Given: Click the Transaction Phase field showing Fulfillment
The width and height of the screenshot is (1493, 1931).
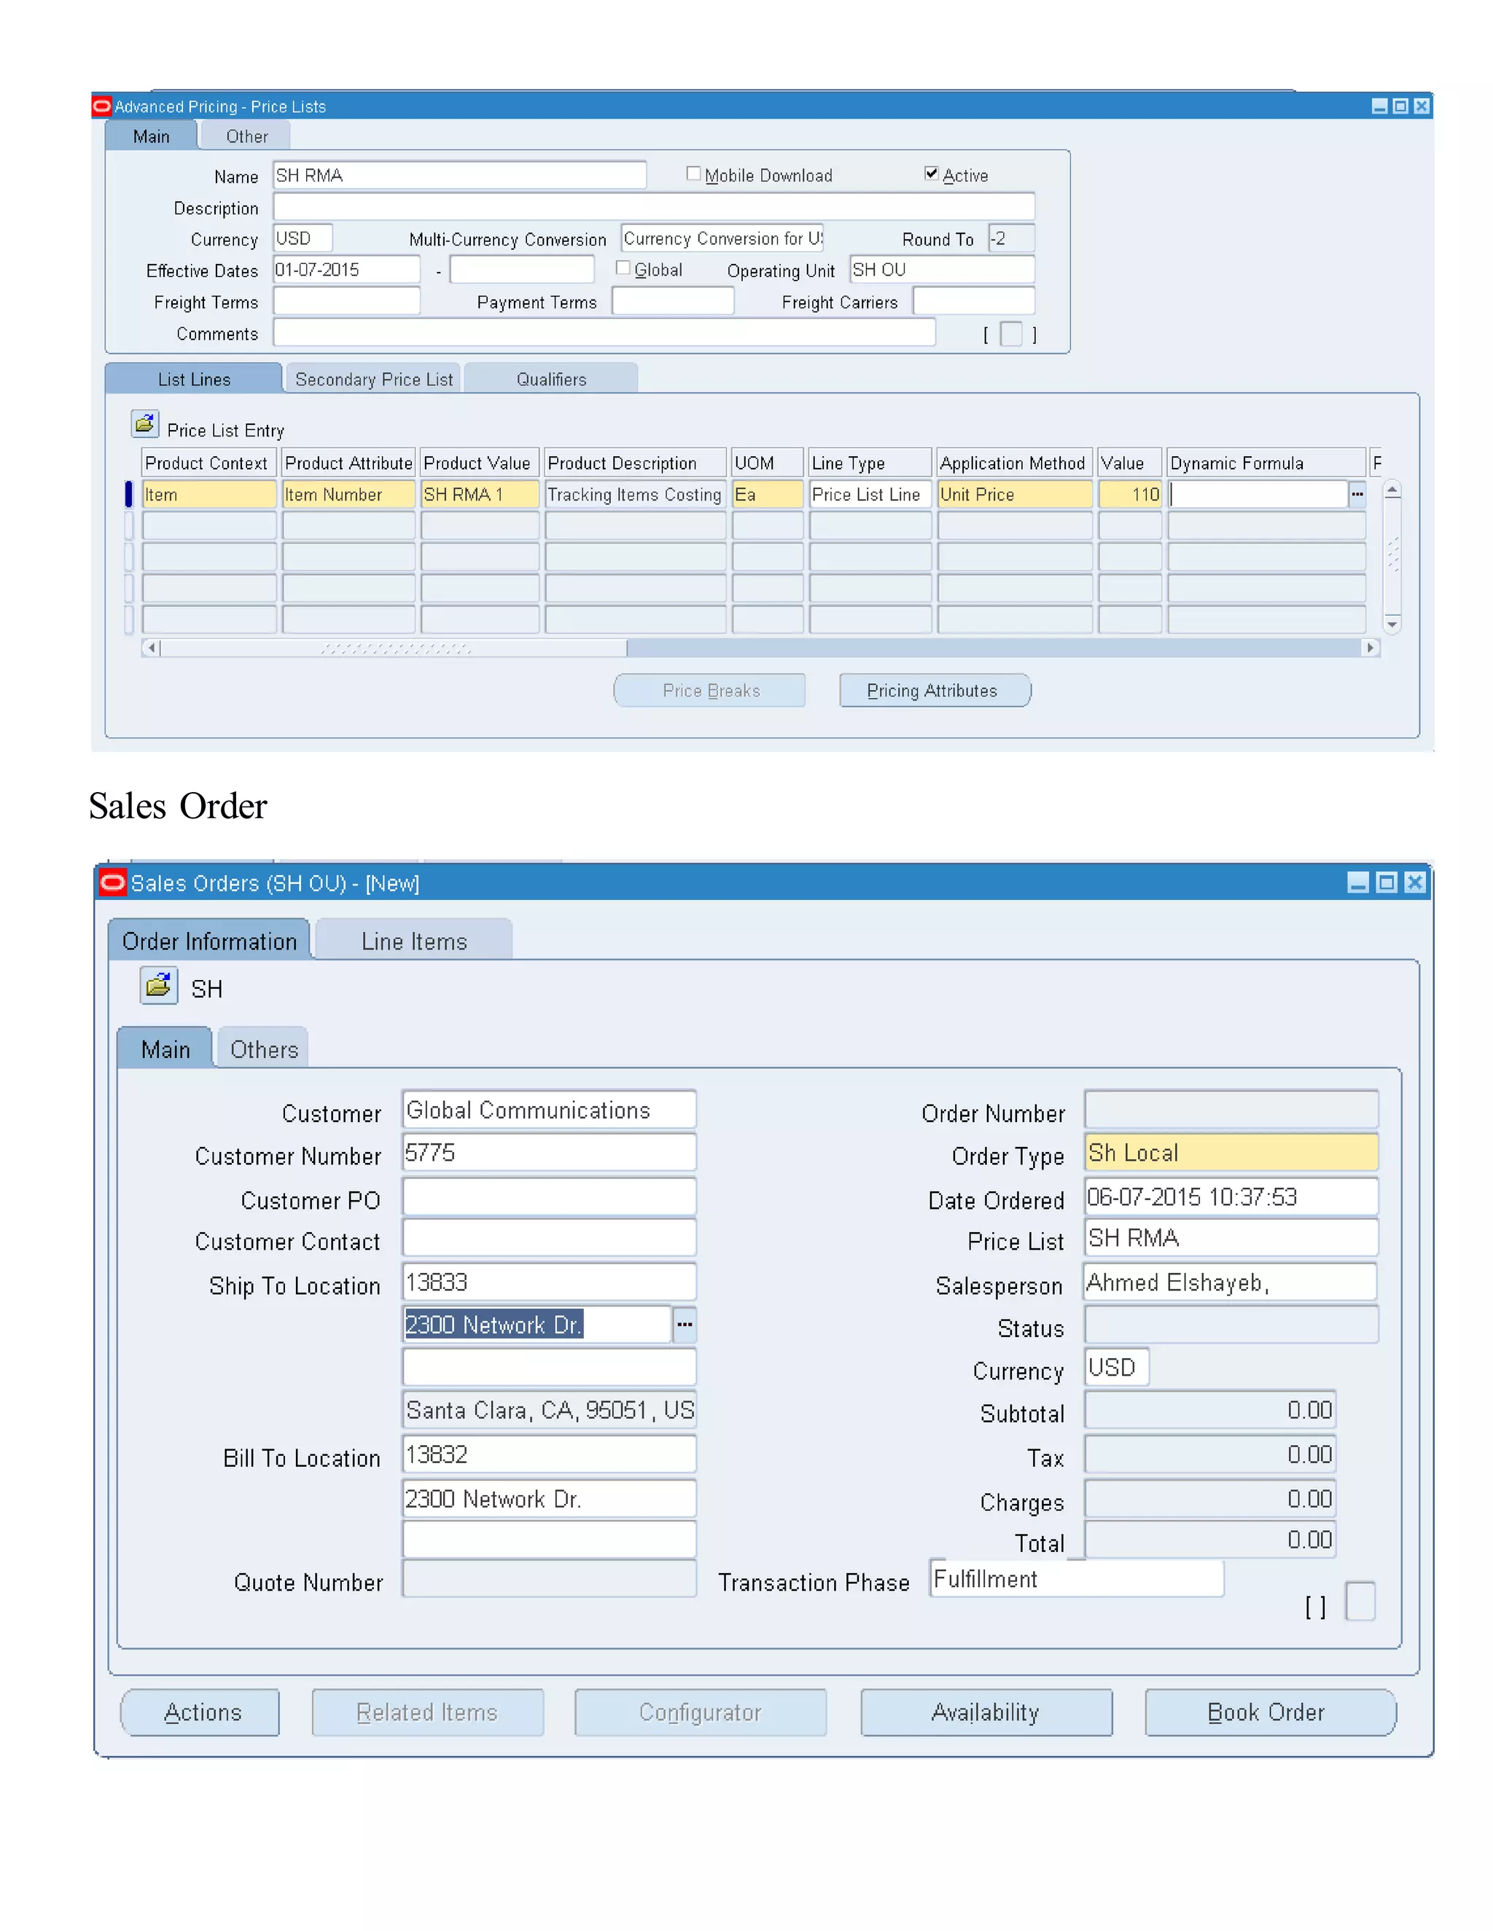Looking at the screenshot, I should tap(1077, 1579).
